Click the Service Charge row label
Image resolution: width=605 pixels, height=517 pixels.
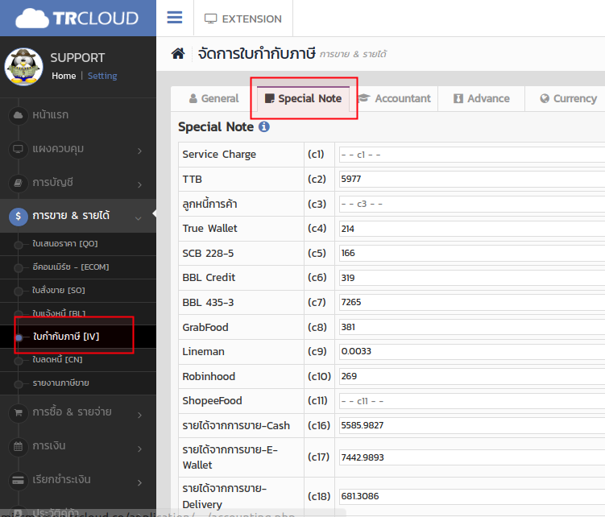219,155
